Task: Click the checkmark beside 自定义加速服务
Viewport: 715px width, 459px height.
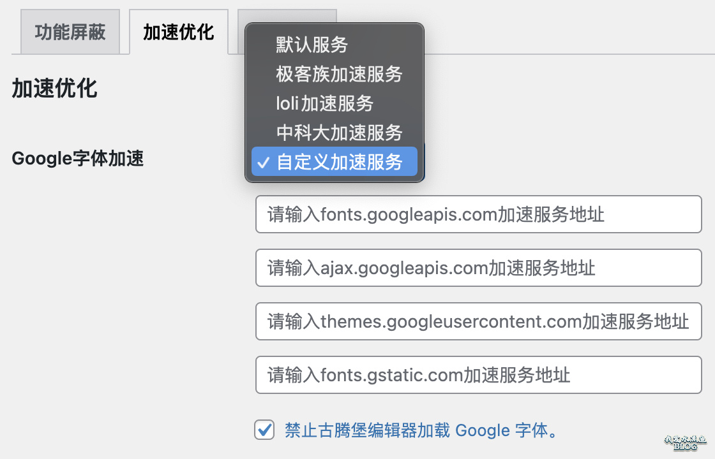Action: click(264, 162)
